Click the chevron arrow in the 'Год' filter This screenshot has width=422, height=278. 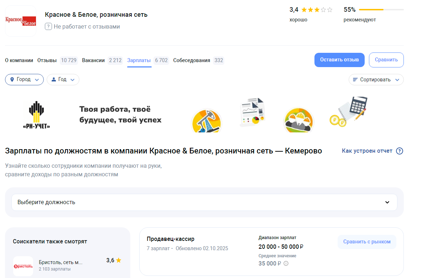click(x=72, y=80)
